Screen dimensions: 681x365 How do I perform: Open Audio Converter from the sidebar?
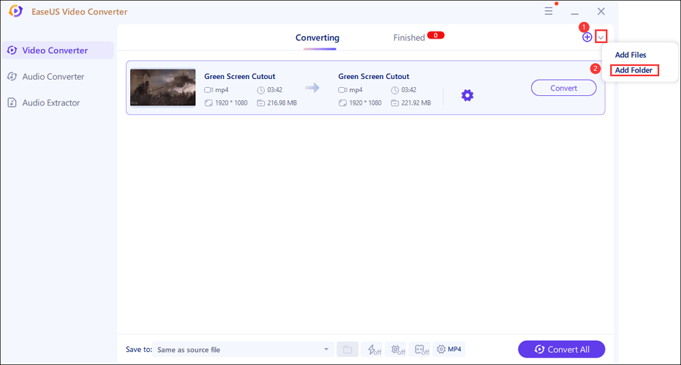point(53,76)
